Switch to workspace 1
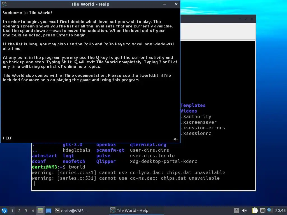This screenshot has height=215, width=287. (x=12, y=211)
